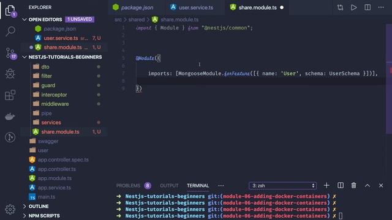Open app.service.ts in the file tree
The height and width of the screenshot is (220, 392).
click(55, 188)
